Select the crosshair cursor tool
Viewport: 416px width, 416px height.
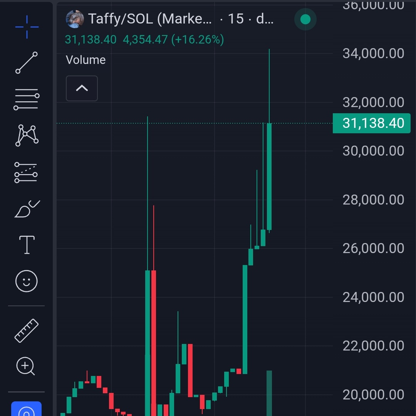[x=27, y=27]
